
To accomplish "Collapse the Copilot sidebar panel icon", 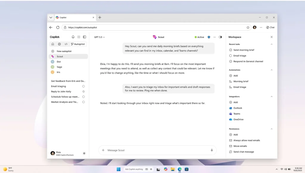I will (x=84, y=37).
